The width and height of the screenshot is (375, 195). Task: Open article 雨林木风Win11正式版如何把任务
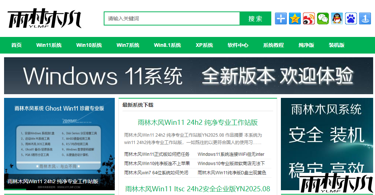(x=157, y=154)
